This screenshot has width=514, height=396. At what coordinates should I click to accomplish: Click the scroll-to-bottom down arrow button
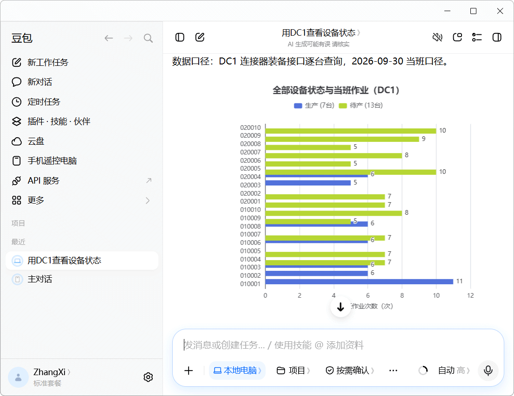pyautogui.click(x=341, y=307)
